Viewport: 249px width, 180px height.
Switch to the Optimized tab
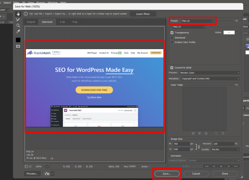tap(47, 22)
